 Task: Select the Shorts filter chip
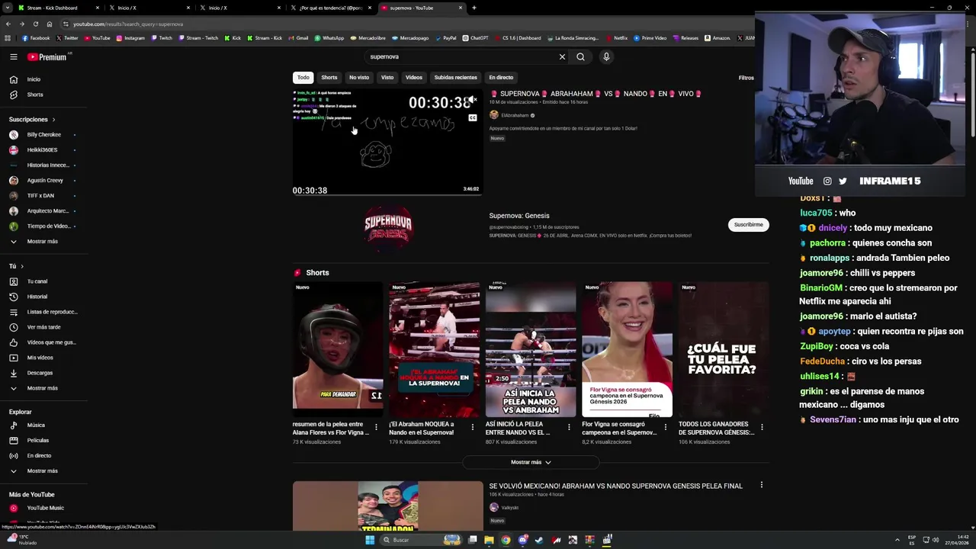(329, 77)
